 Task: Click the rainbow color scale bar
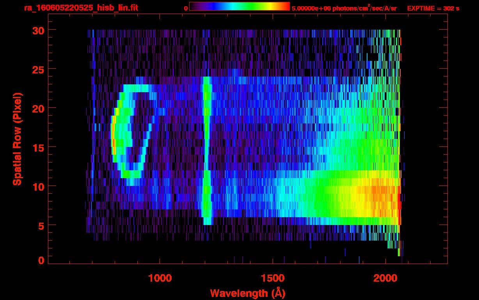tap(239, 6)
